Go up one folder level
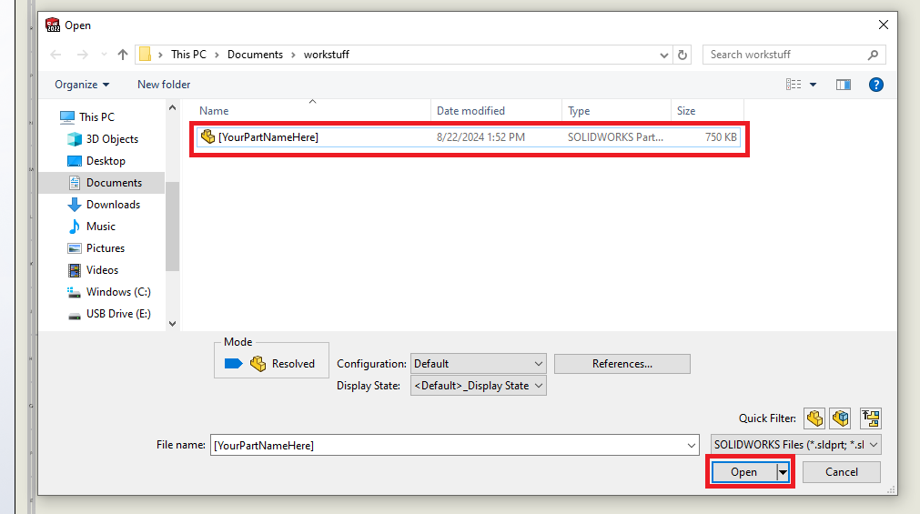The width and height of the screenshot is (920, 514). pyautogui.click(x=123, y=55)
